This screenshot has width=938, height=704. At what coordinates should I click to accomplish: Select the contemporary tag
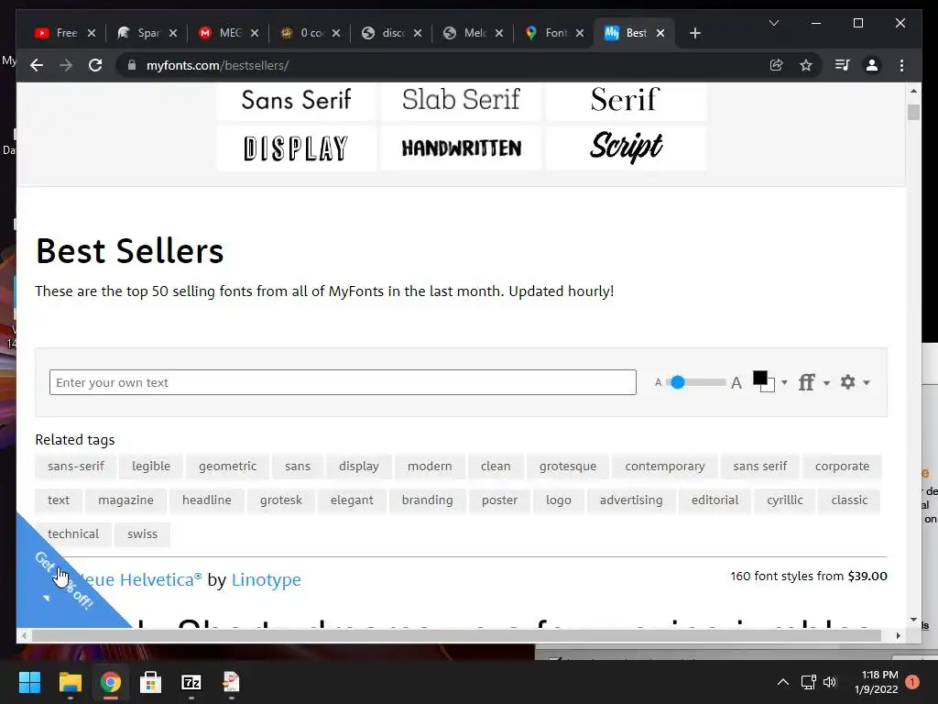click(665, 467)
